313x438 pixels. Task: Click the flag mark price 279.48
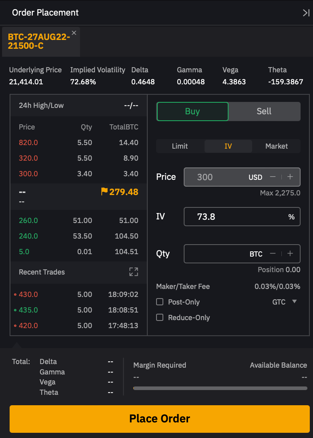point(119,192)
